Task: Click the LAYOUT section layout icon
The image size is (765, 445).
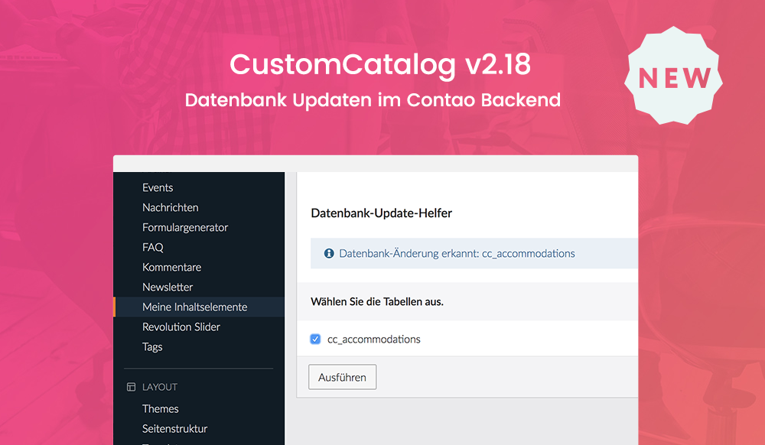Action: click(x=131, y=387)
